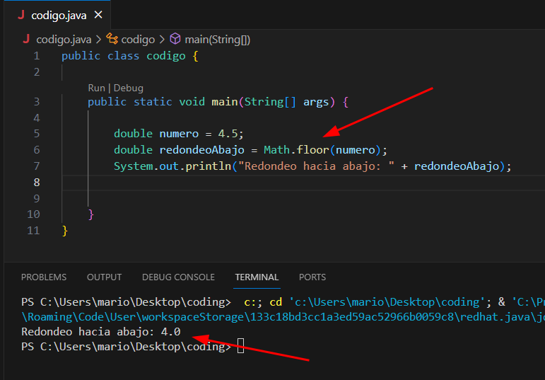
Task: Click the terminal cursor at last prompt
Action: [240, 346]
